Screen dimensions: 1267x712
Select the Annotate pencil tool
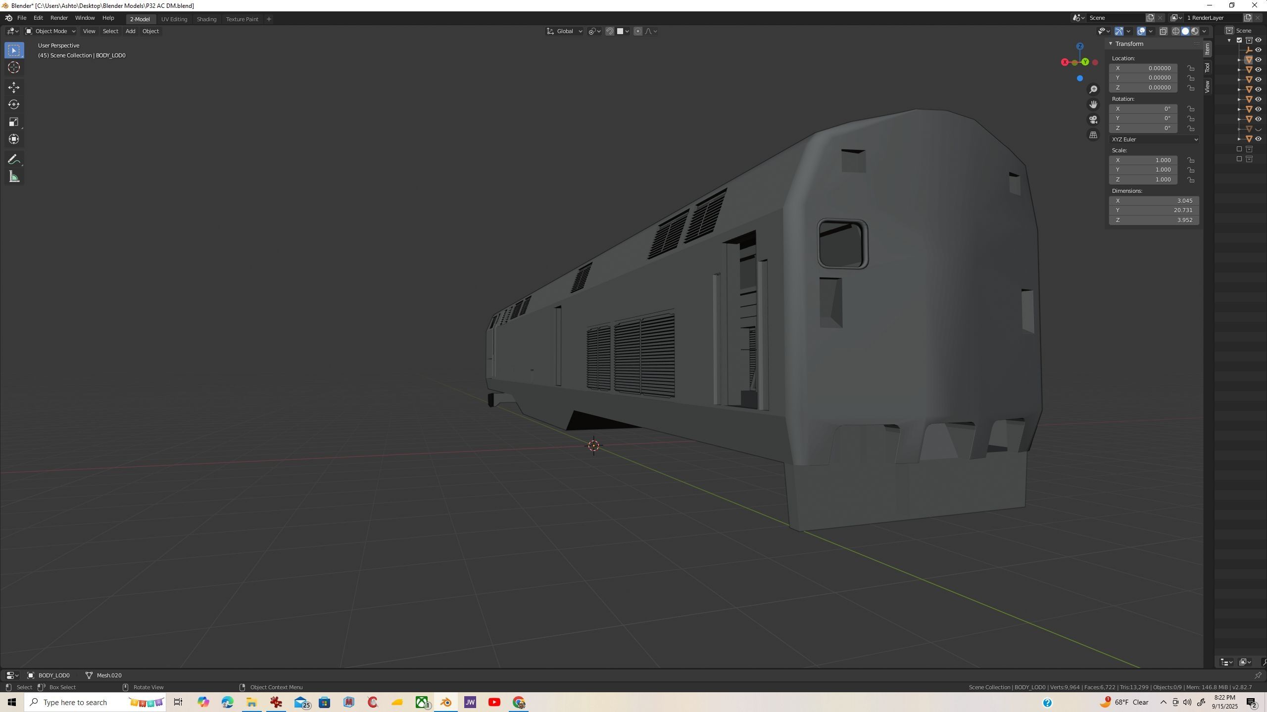pos(14,159)
